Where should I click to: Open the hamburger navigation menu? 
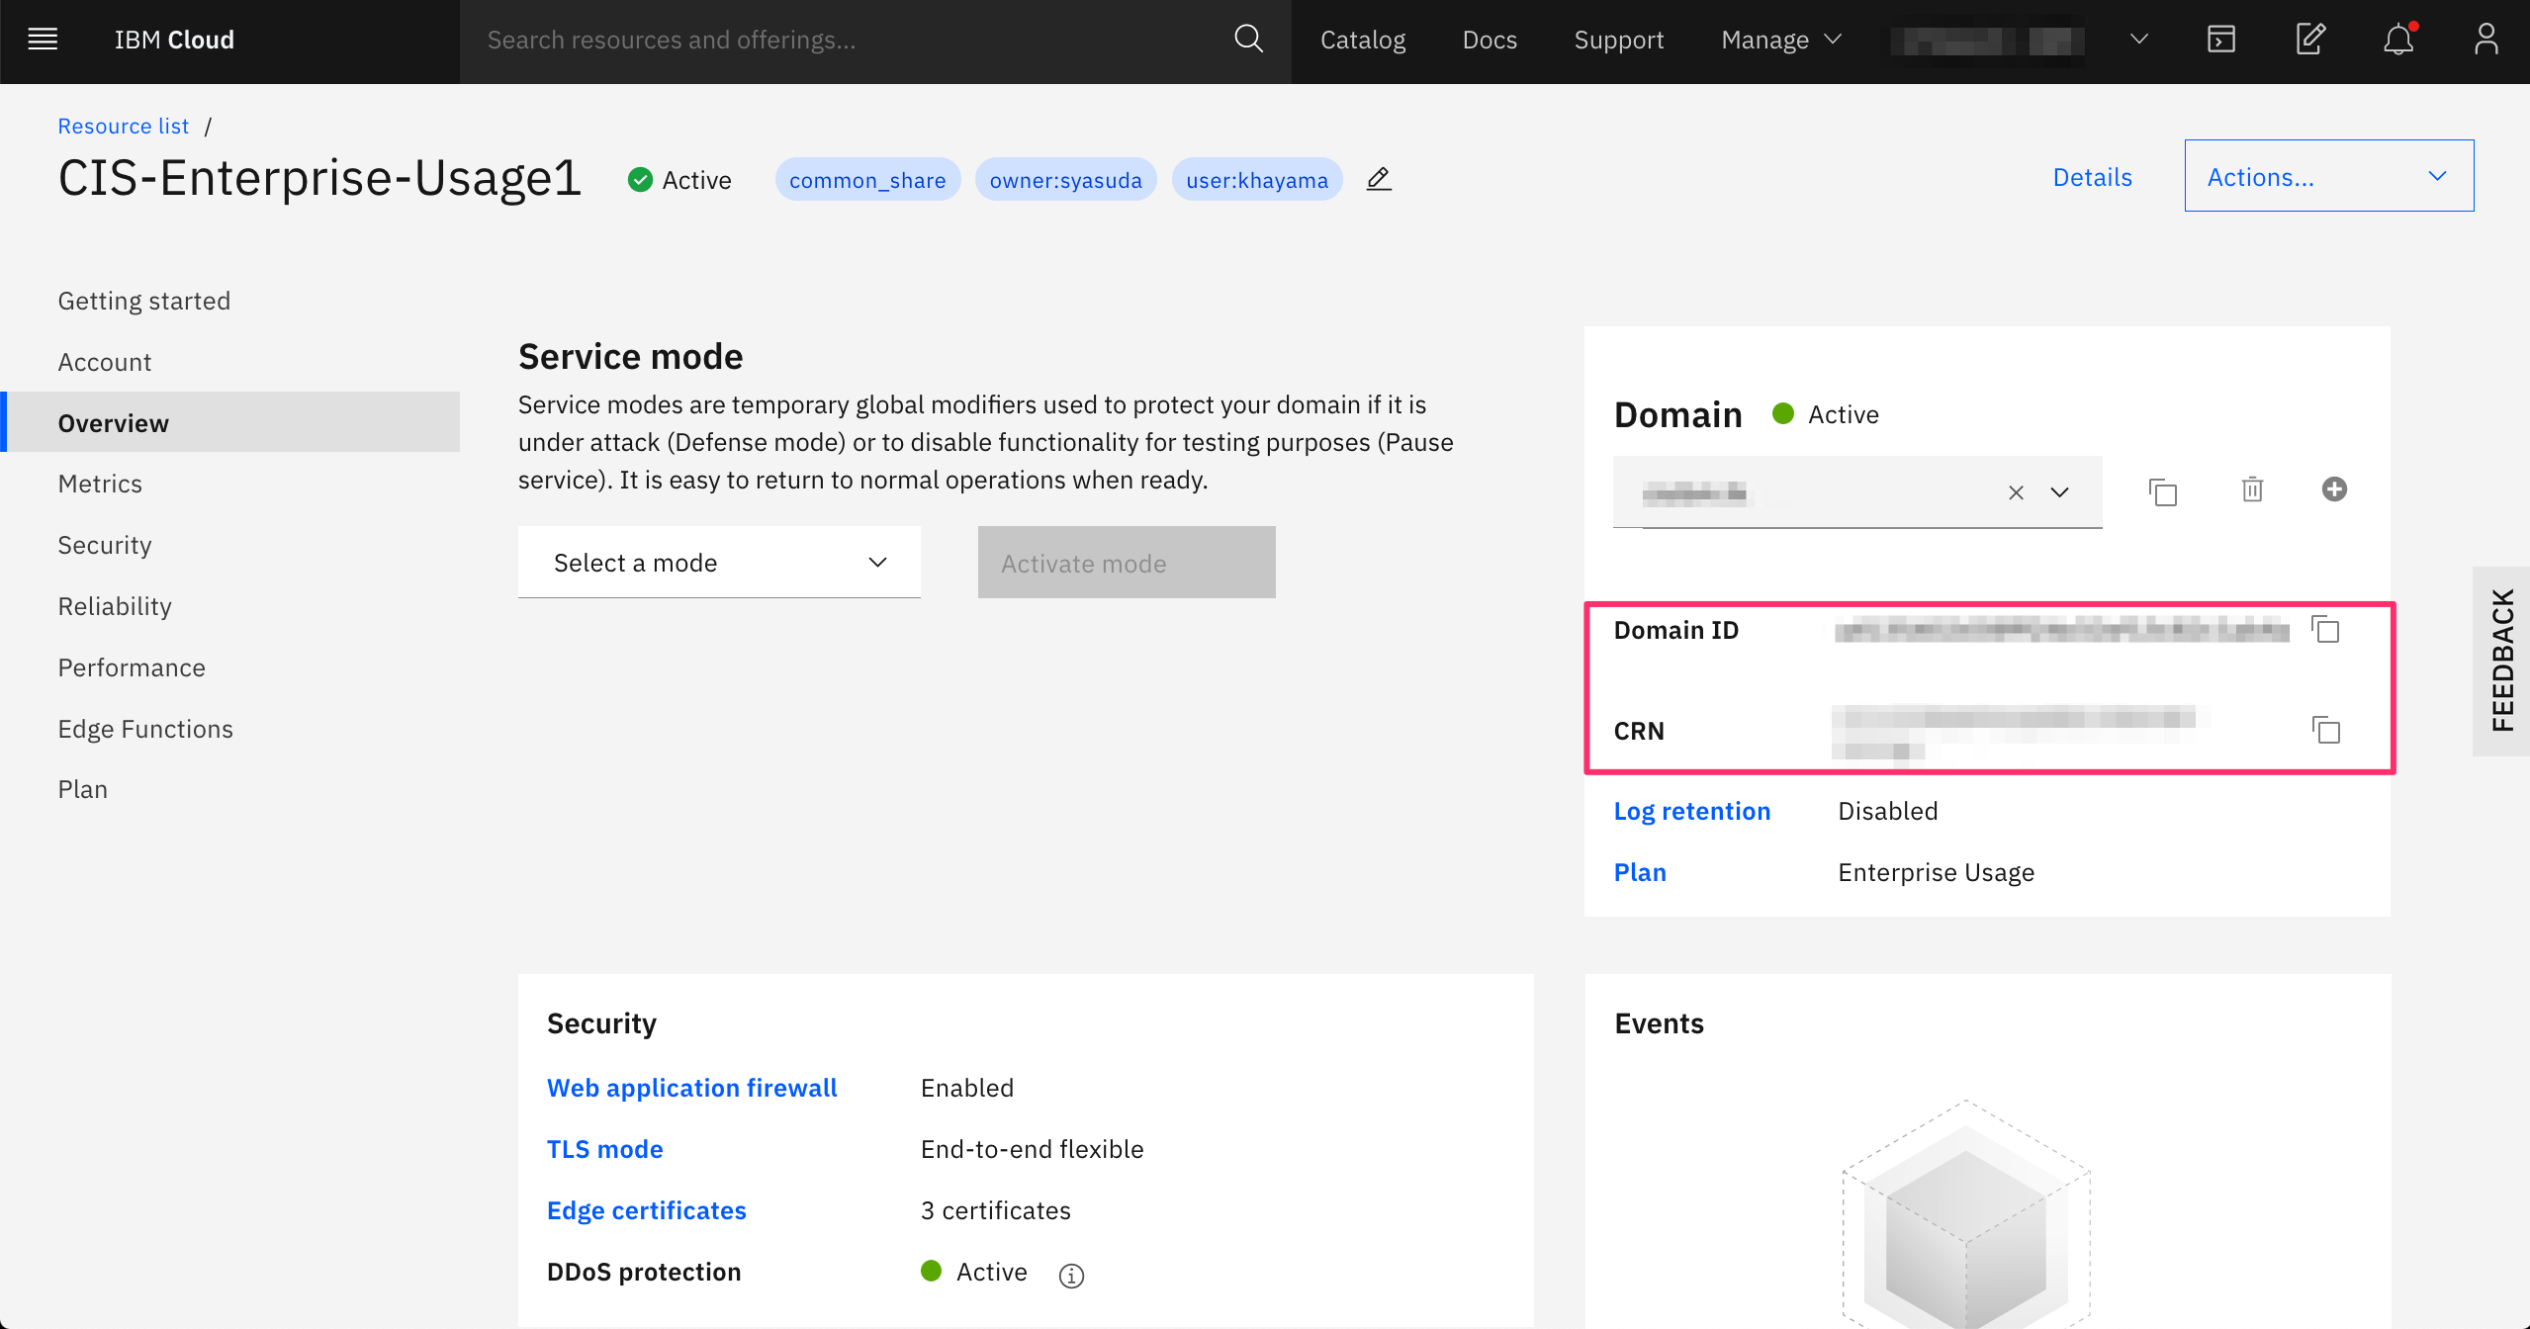(x=43, y=40)
